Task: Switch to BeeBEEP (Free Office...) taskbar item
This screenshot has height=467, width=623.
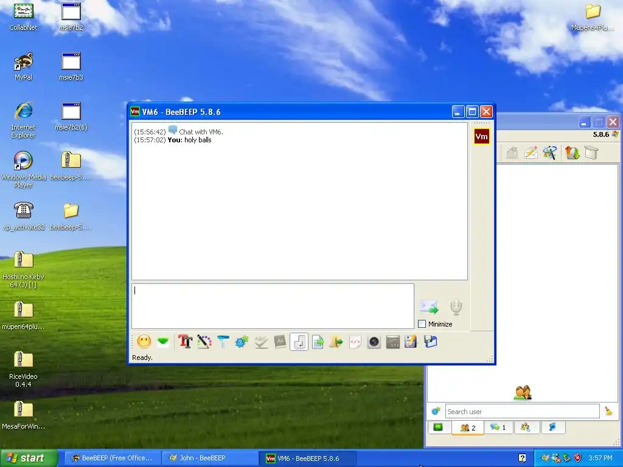Action: click(x=112, y=458)
